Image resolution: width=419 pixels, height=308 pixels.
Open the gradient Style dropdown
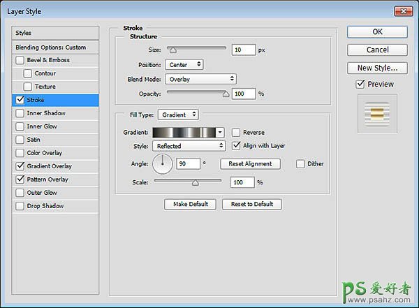[190, 146]
